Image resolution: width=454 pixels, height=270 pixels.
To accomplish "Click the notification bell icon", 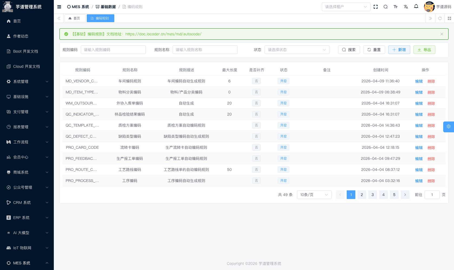I will click(x=416, y=6).
